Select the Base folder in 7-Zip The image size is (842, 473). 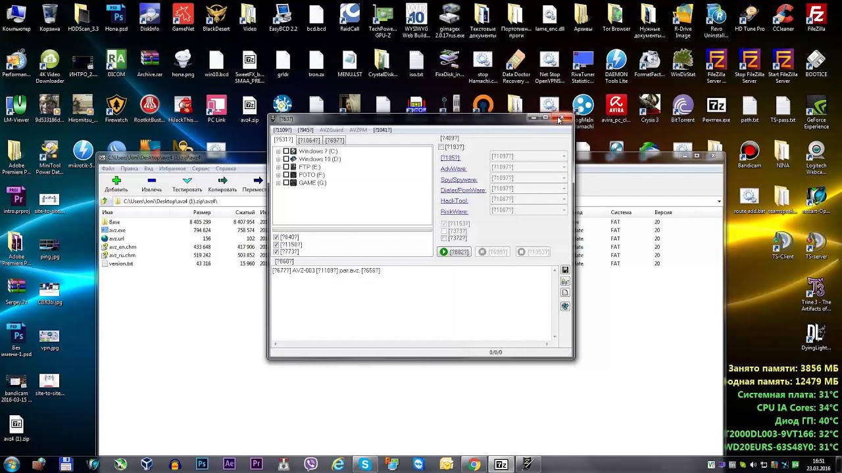pyautogui.click(x=114, y=222)
